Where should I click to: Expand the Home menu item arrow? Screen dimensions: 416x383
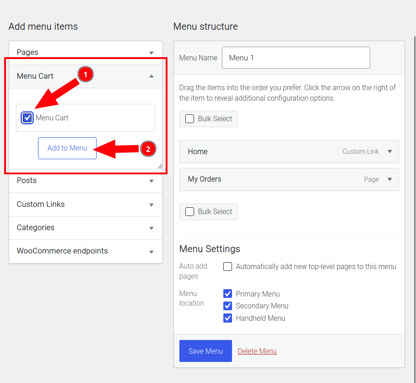[x=390, y=151]
